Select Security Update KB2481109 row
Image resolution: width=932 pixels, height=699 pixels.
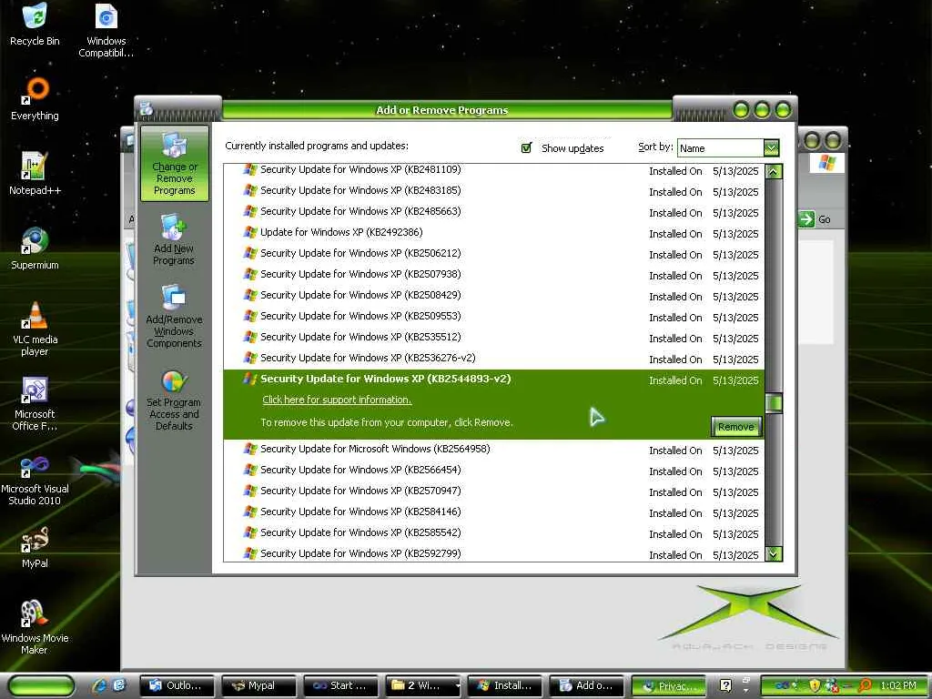[x=494, y=170]
